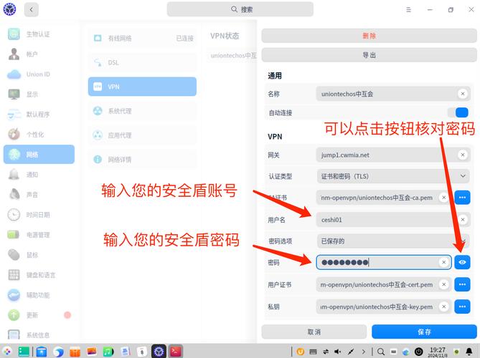Go back using the back arrow
480x358 pixels.
pos(32,9)
